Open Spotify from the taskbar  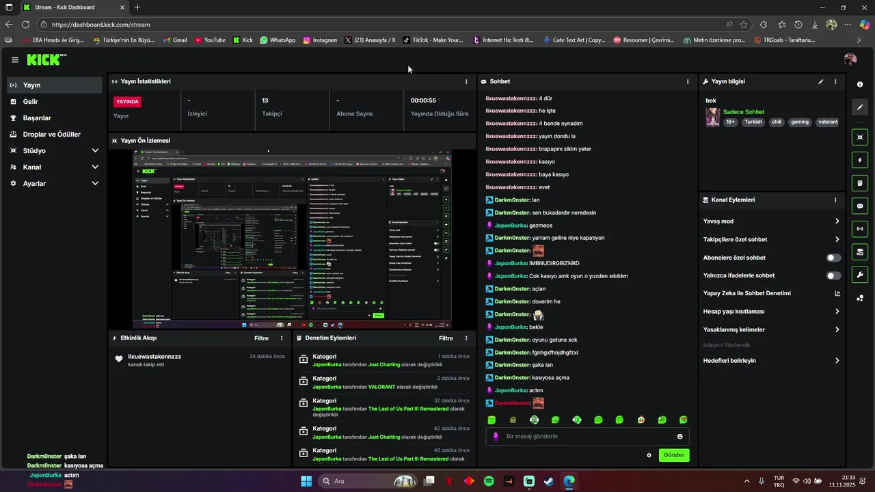(489, 481)
